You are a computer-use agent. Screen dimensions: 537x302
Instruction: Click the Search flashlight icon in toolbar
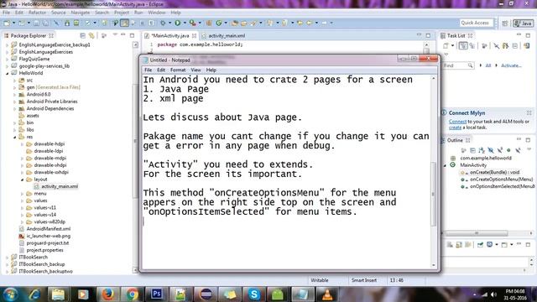coord(253,23)
